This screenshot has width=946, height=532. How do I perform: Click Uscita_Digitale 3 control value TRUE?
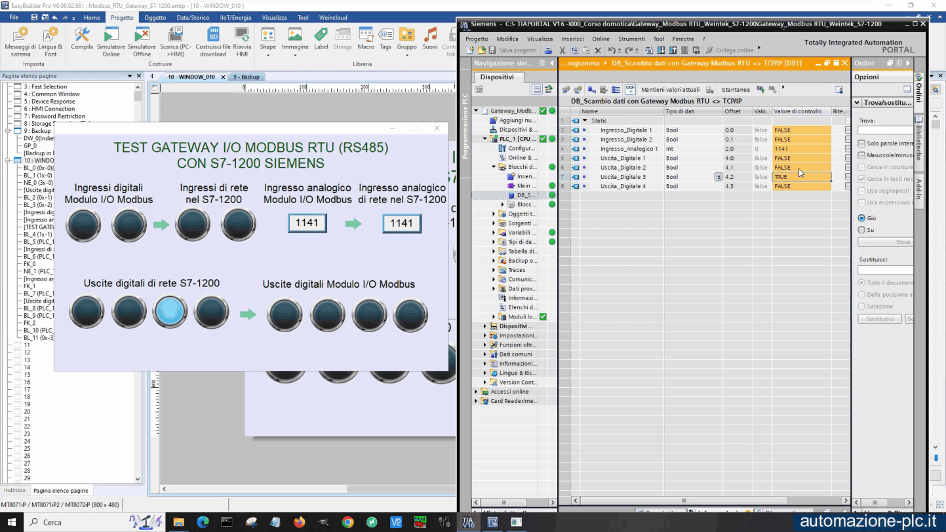click(802, 177)
